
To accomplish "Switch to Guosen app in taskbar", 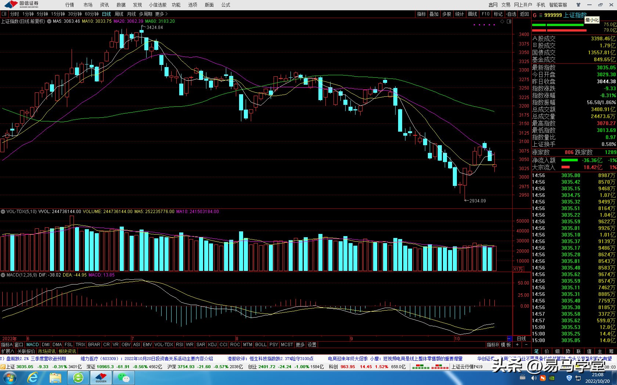I will [101, 378].
